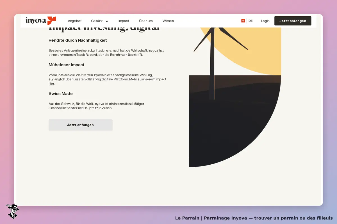Click the inyova logo in the header
Screen dimensions: 337x224
(x=41, y=21)
